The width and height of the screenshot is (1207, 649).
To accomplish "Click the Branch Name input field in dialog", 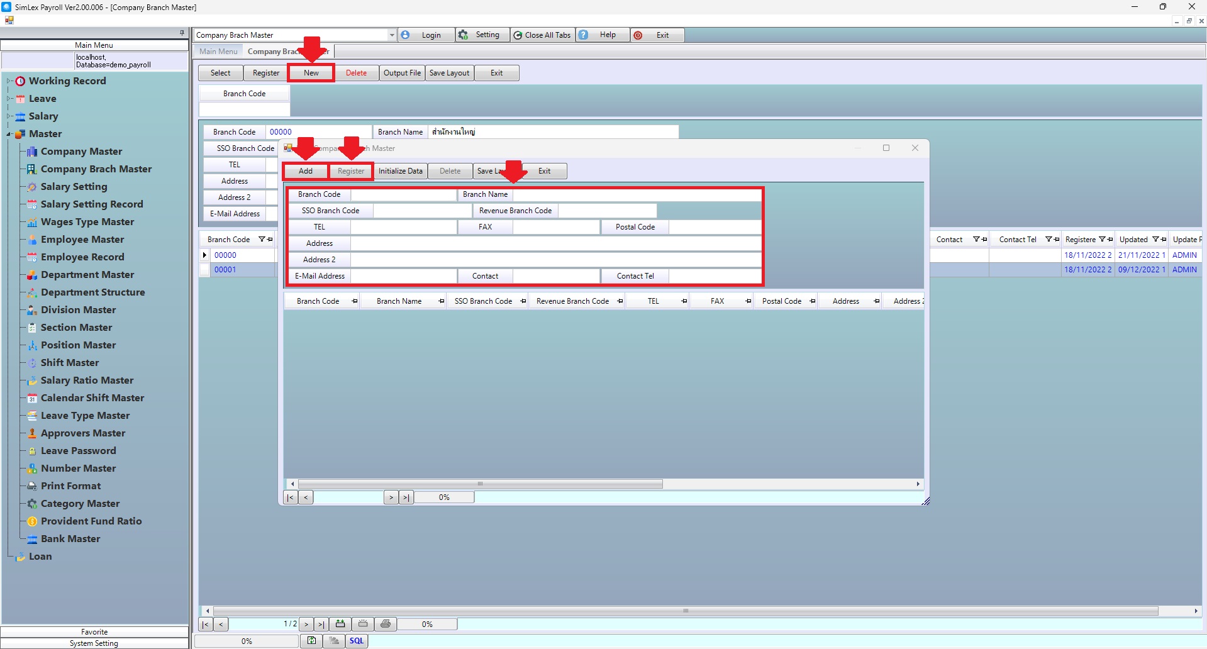I will (637, 195).
